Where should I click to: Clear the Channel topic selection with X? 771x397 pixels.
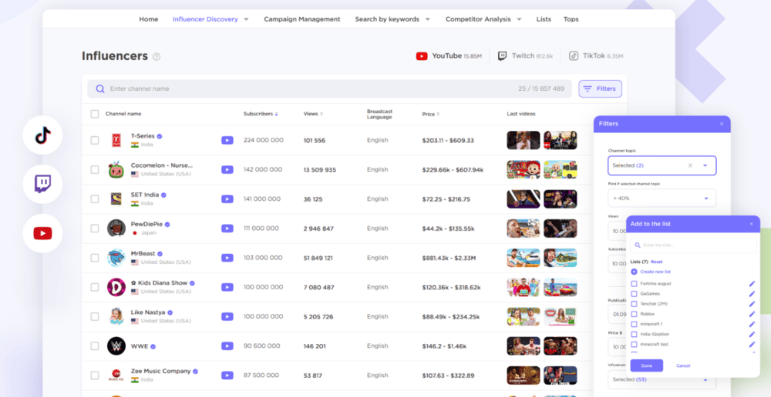(x=690, y=166)
